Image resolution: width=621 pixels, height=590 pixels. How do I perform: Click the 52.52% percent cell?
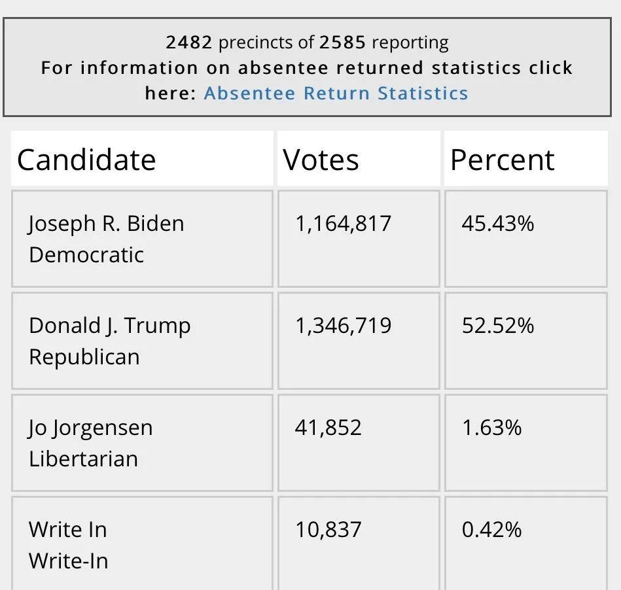click(497, 326)
